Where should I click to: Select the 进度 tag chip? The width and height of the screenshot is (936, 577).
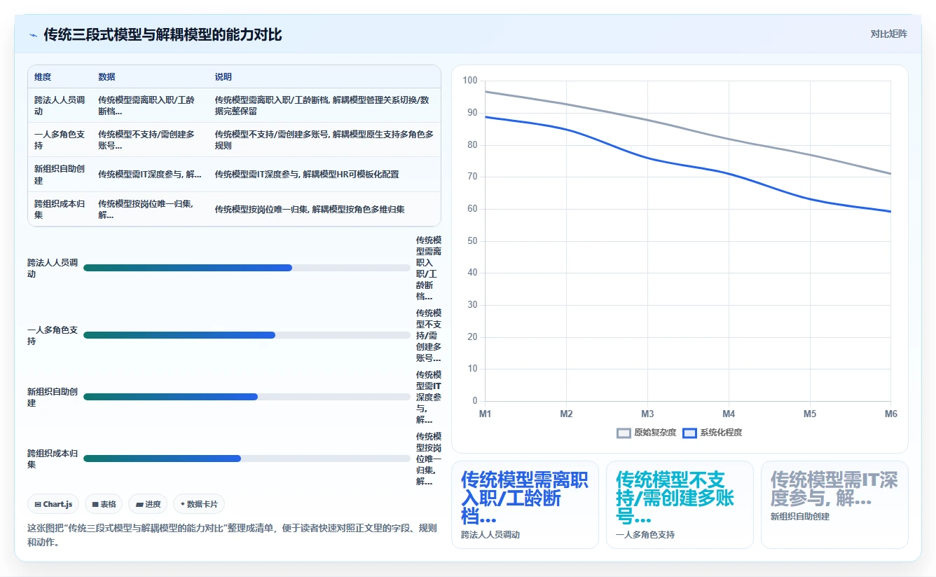(148, 504)
